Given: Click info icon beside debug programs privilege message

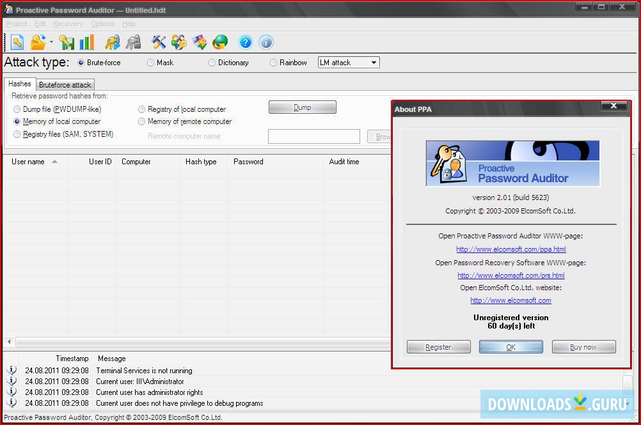Looking at the screenshot, I should point(12,403).
